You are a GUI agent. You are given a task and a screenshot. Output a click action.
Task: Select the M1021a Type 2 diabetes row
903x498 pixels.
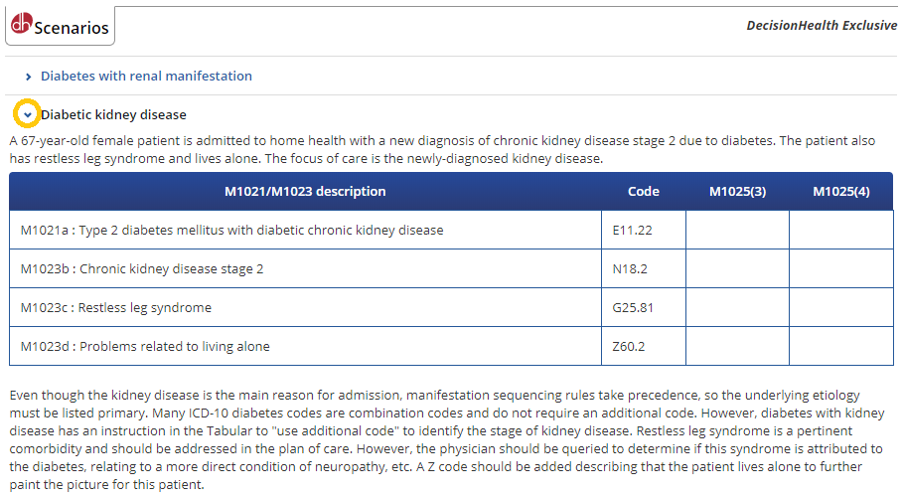click(x=231, y=231)
